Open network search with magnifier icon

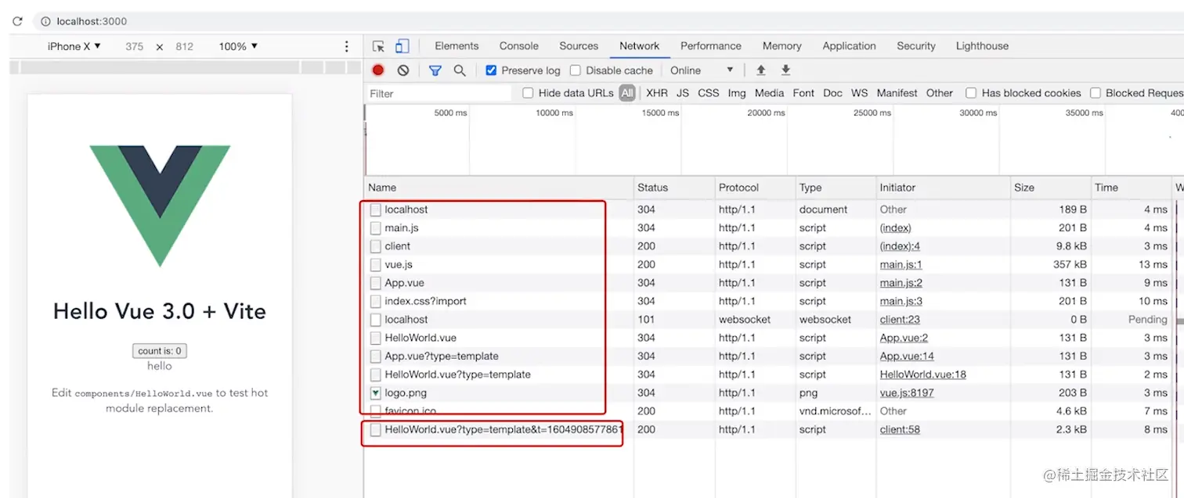(460, 70)
